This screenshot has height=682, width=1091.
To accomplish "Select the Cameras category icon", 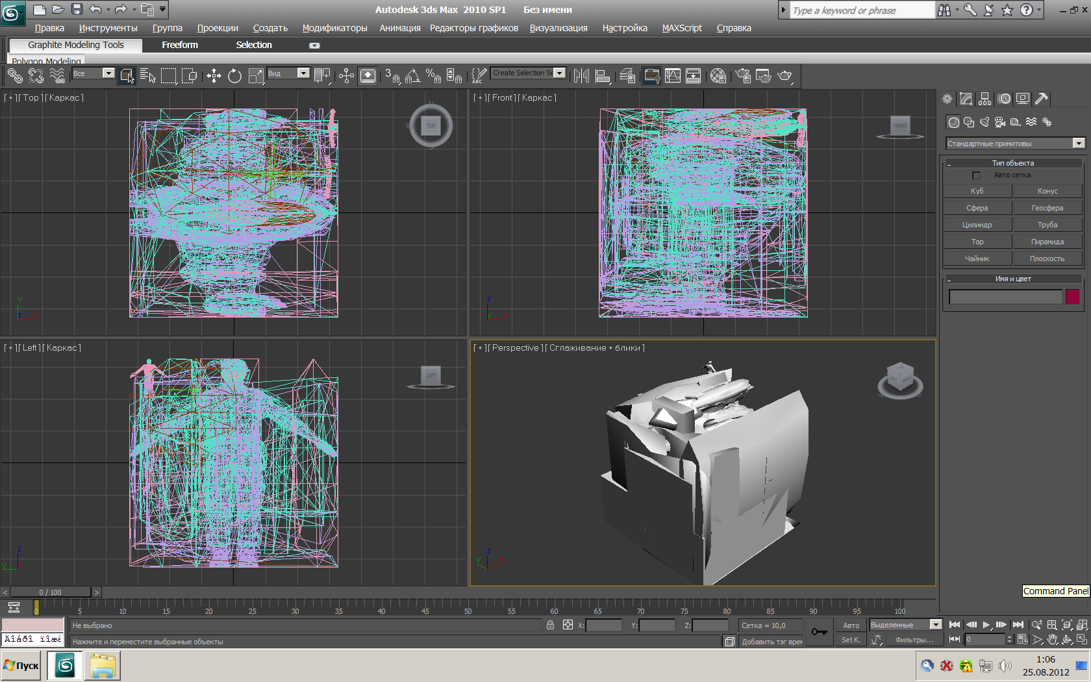I will [x=1000, y=122].
